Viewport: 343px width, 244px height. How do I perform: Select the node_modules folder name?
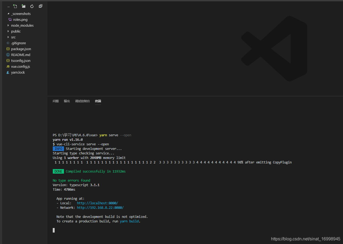22,25
